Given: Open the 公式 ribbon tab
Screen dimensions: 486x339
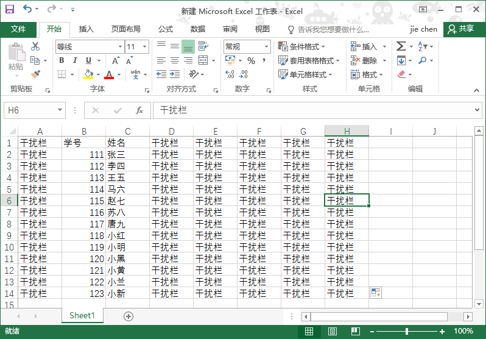Looking at the screenshot, I should pos(166,29).
